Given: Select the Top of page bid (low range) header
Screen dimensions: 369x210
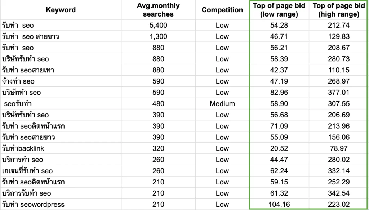Looking at the screenshot, I should 280,10.
